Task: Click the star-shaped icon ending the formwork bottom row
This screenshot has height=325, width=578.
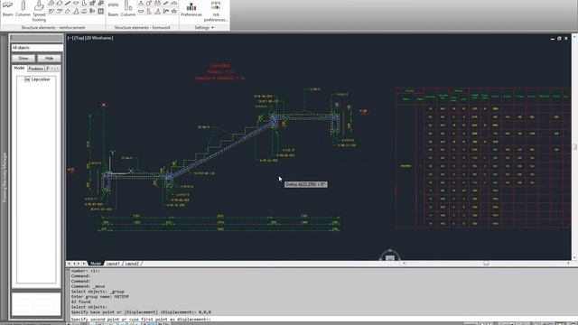Action: [174, 11]
